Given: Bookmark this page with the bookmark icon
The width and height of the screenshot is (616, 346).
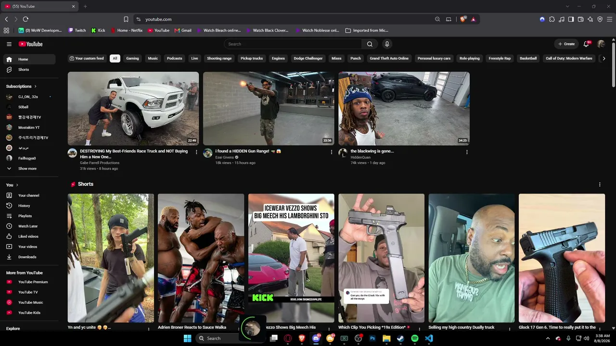Looking at the screenshot, I should 126,19.
